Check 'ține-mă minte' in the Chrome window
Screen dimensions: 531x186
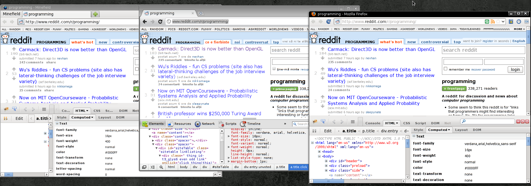[x=274, y=69]
